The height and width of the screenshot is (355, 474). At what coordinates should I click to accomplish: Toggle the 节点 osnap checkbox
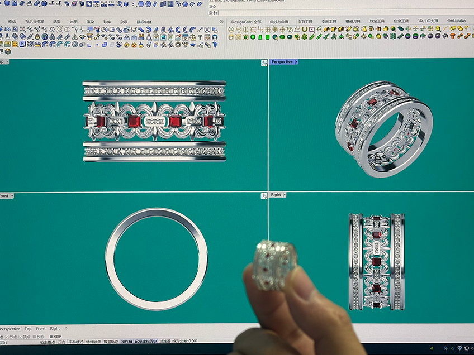[7, 337]
